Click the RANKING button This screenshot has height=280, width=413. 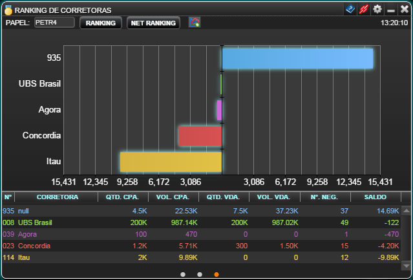(x=101, y=23)
